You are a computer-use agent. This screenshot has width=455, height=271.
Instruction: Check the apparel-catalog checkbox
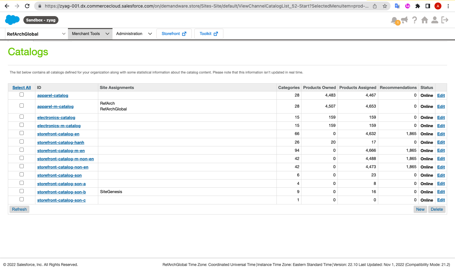[21, 95]
